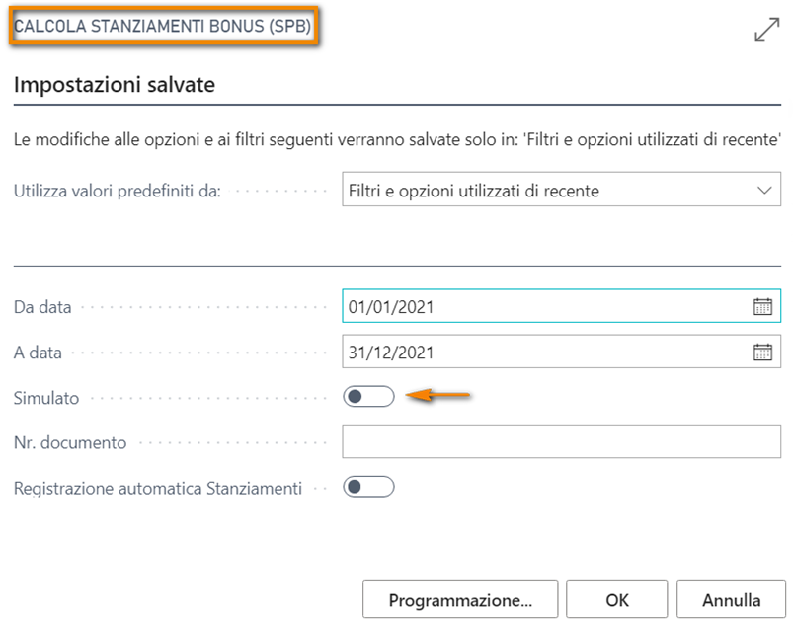The height and width of the screenshot is (627, 793).
Task: Click the 'Registrazione automatica Stanziamenti' label
Action: coord(158,488)
